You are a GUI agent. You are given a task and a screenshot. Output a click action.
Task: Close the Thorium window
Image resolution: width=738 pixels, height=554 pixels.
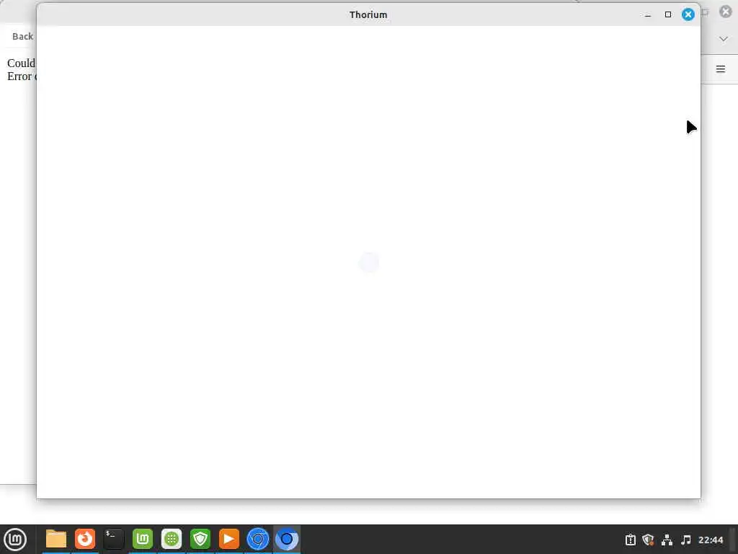(688, 14)
